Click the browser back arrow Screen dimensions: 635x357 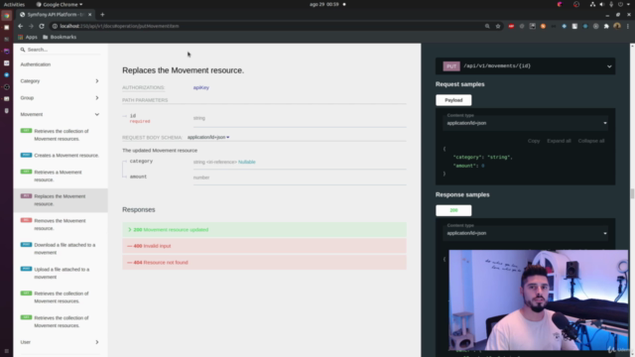coord(20,26)
